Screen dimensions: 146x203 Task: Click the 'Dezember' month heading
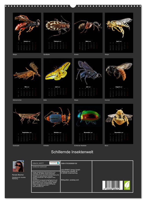coord(118,133)
